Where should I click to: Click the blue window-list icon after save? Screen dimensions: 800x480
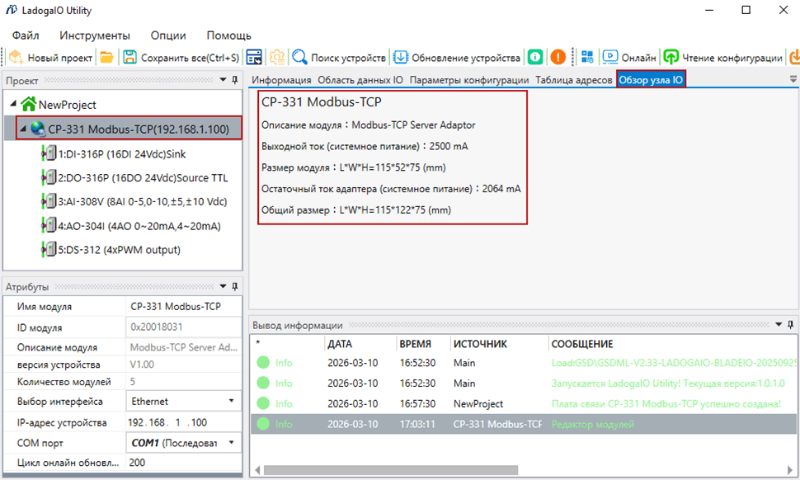click(253, 57)
